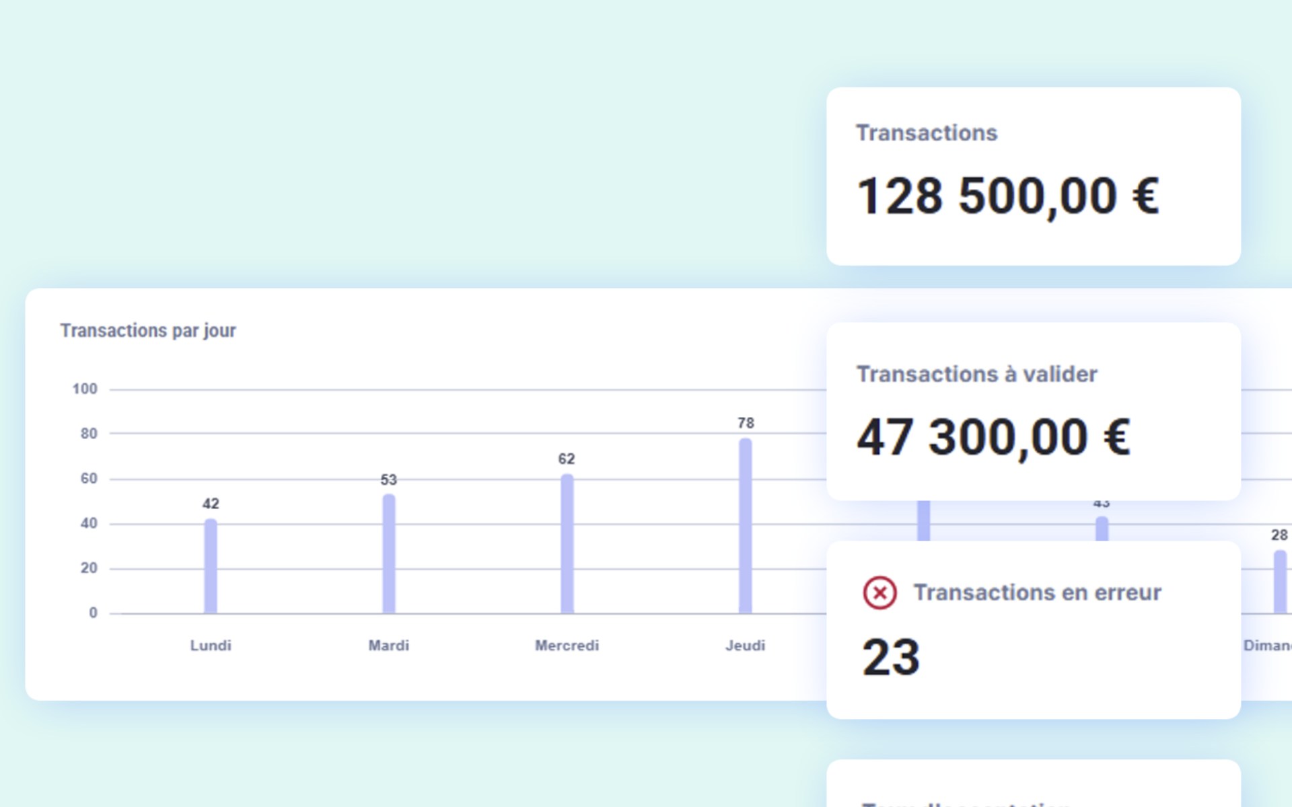Open the Transactions en erreur card

(x=1033, y=629)
